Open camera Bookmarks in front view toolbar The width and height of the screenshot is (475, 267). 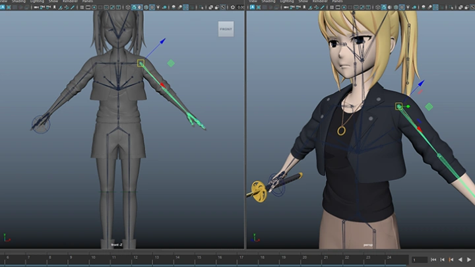pos(54,7)
